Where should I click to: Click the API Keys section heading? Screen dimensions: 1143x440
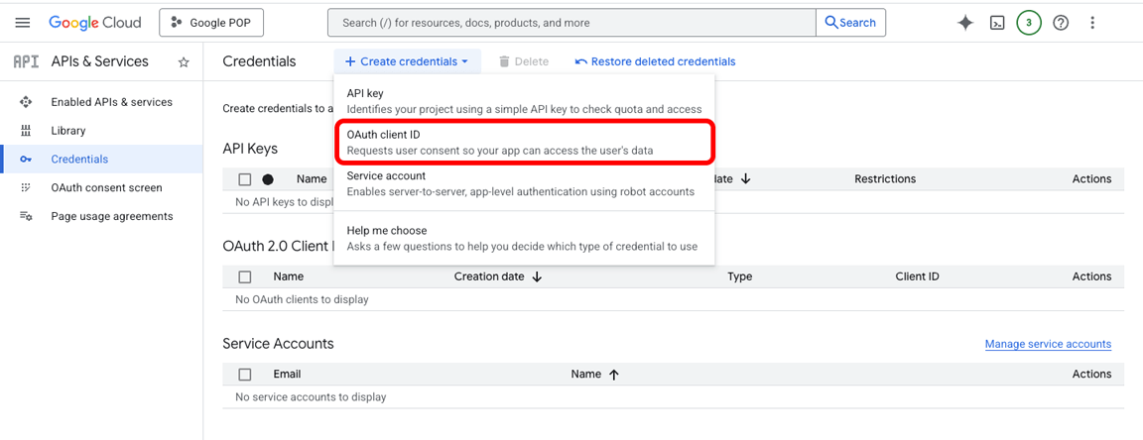tap(250, 149)
